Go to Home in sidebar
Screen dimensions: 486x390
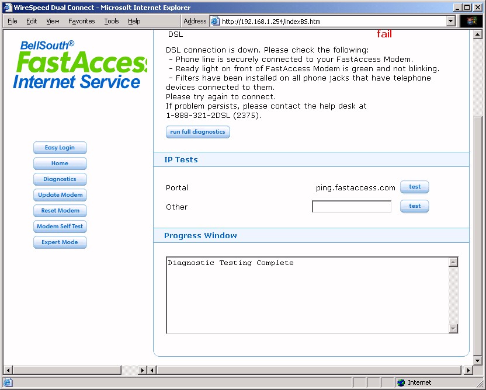point(60,163)
